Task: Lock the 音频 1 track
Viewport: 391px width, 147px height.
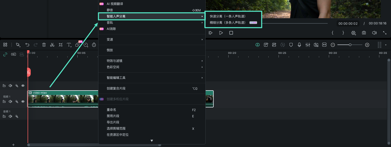Action: [4, 116]
